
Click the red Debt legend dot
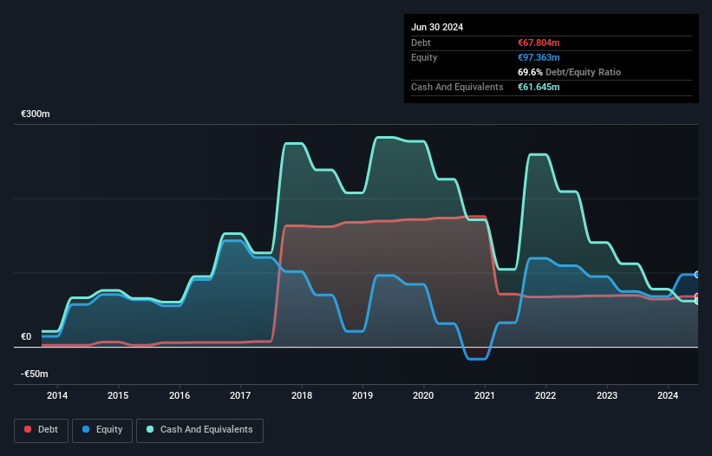(x=28, y=429)
